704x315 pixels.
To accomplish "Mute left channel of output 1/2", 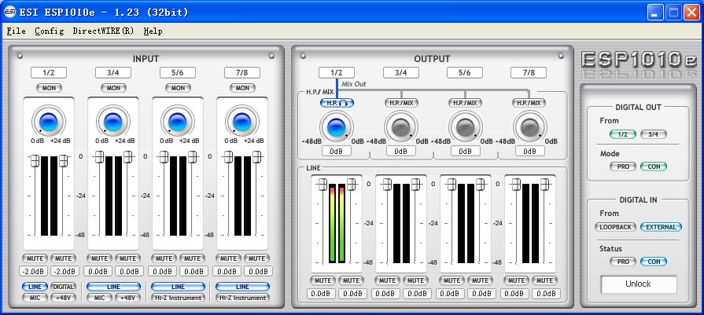I will 323,280.
